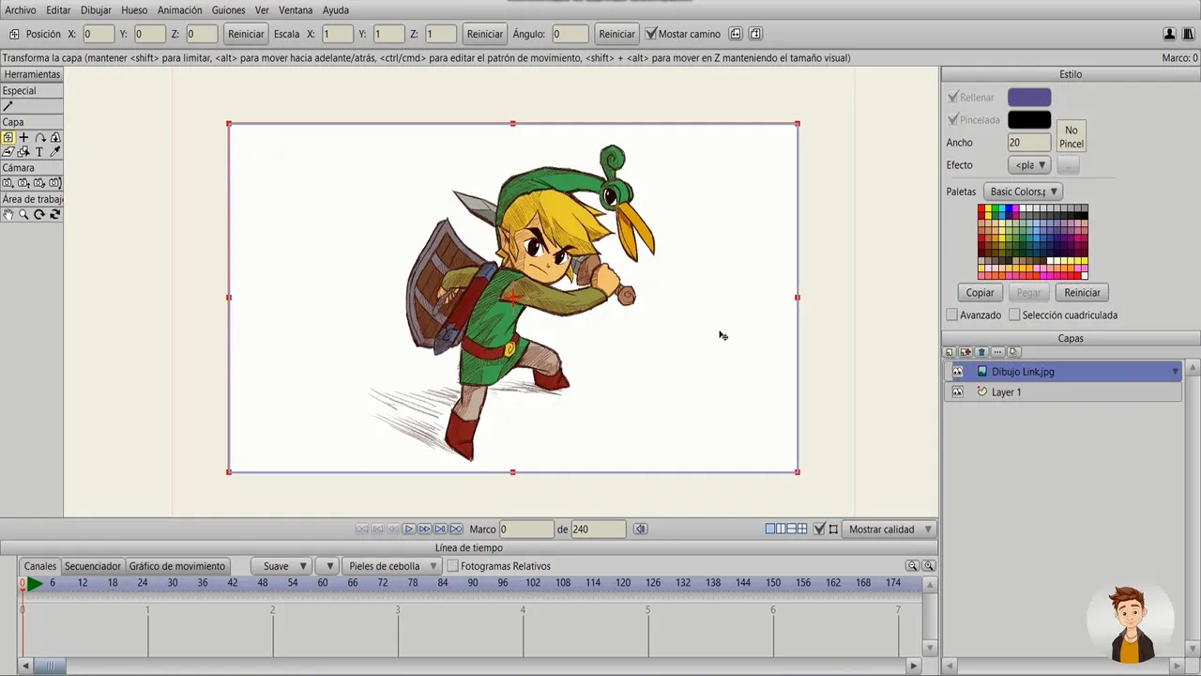Viewport: 1201px width, 676px height.
Task: Select the hand Pan Workspace tool
Action: tap(8, 214)
